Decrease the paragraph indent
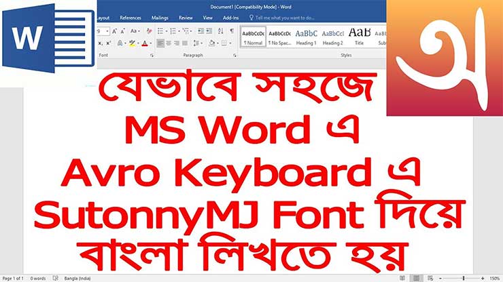 tap(201, 31)
